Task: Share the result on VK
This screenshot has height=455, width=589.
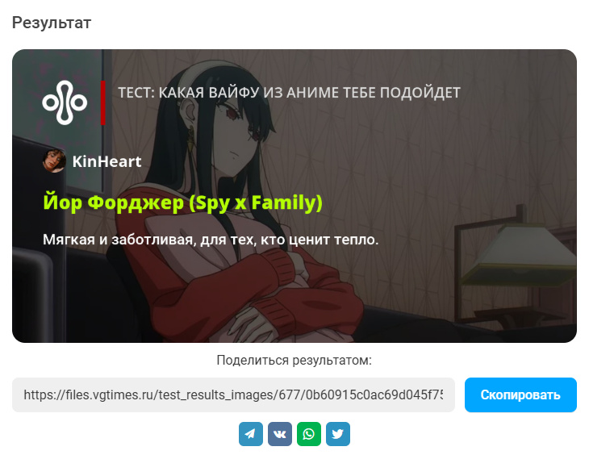Action: pos(279,433)
